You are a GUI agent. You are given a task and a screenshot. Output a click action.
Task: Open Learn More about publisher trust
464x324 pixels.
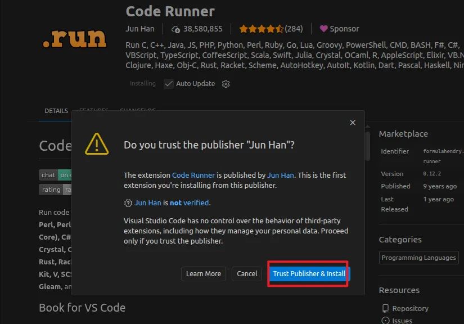[203, 274]
